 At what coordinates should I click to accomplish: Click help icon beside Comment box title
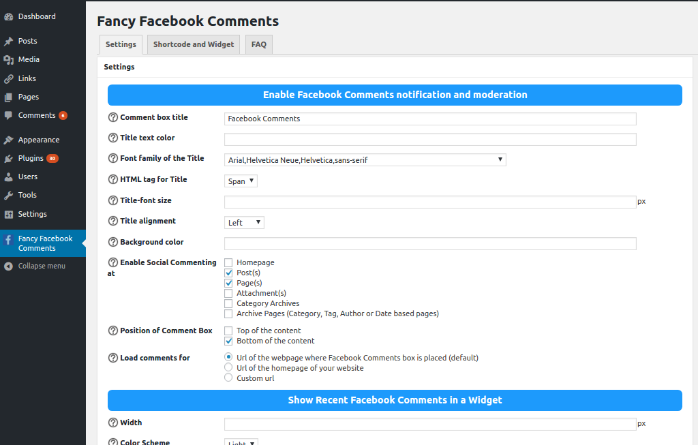(x=113, y=118)
